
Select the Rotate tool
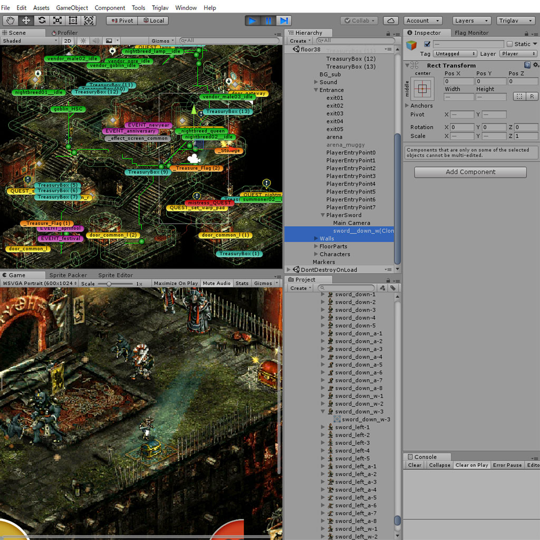pyautogui.click(x=42, y=21)
